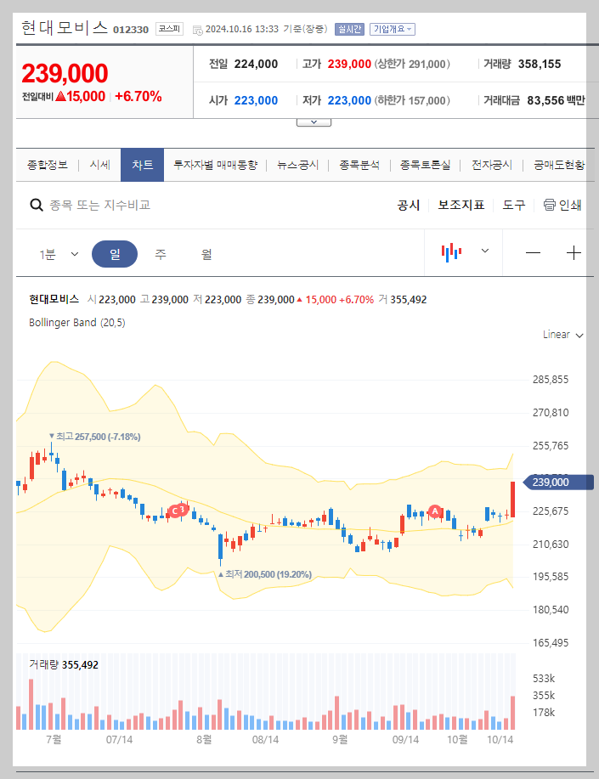The height and width of the screenshot is (779, 599).
Task: Switch to the 투자자별 매매동향 tab
Action: (218, 165)
